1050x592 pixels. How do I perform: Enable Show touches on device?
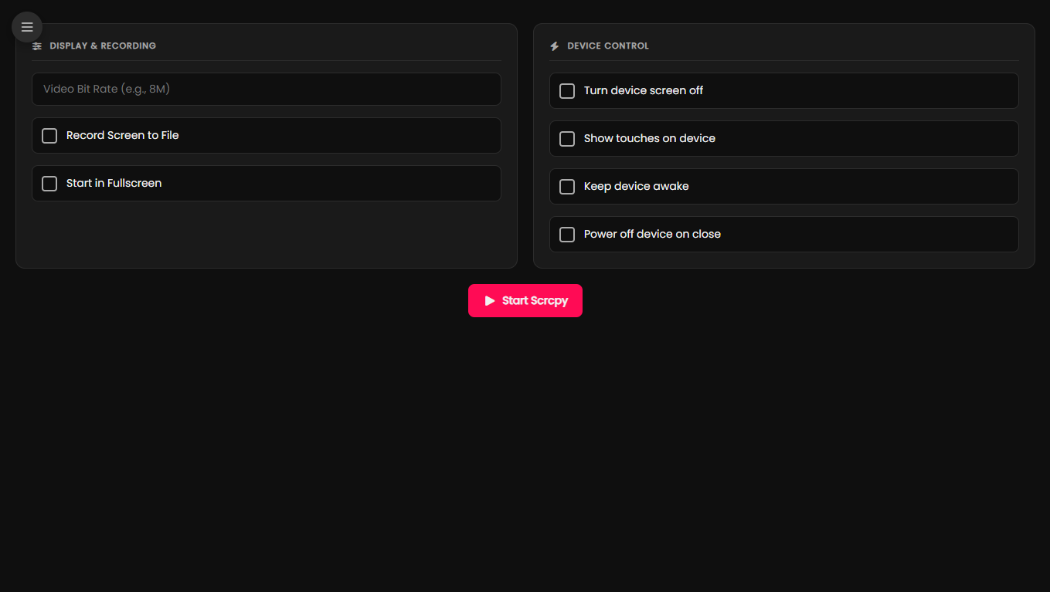pyautogui.click(x=567, y=139)
